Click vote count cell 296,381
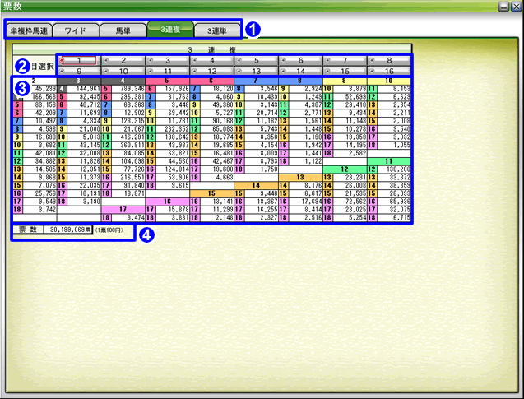Image resolution: width=524 pixels, height=399 pixels. point(128,96)
